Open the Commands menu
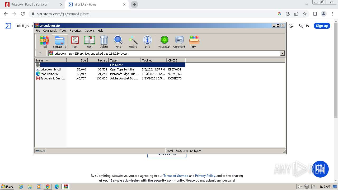Image resolution: width=338 pixels, height=190 pixels. coord(50,31)
